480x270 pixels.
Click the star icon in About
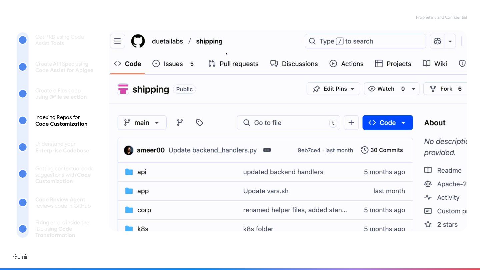[x=428, y=224]
